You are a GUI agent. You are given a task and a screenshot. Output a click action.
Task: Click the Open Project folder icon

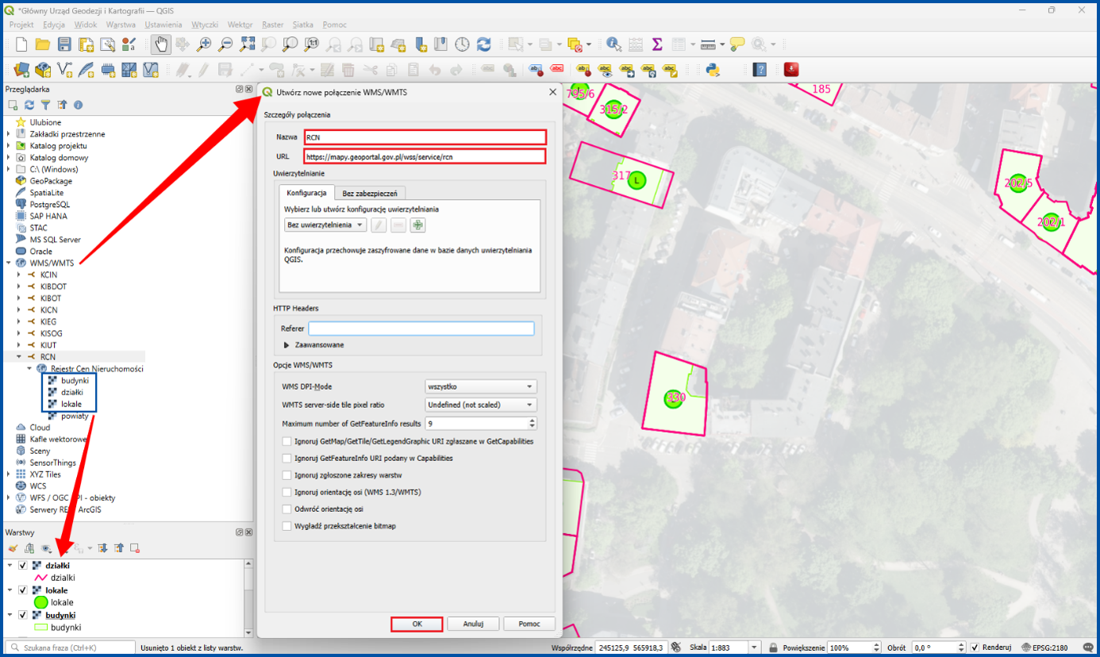(43, 44)
